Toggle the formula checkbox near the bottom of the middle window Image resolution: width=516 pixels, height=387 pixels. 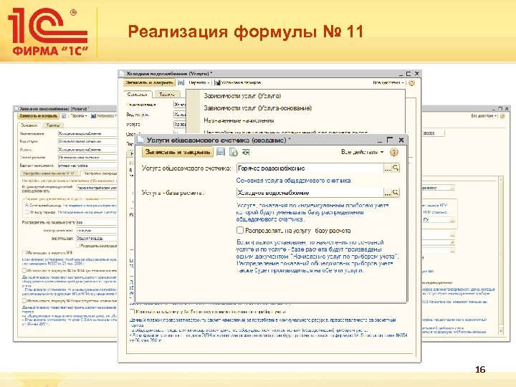pos(132,311)
